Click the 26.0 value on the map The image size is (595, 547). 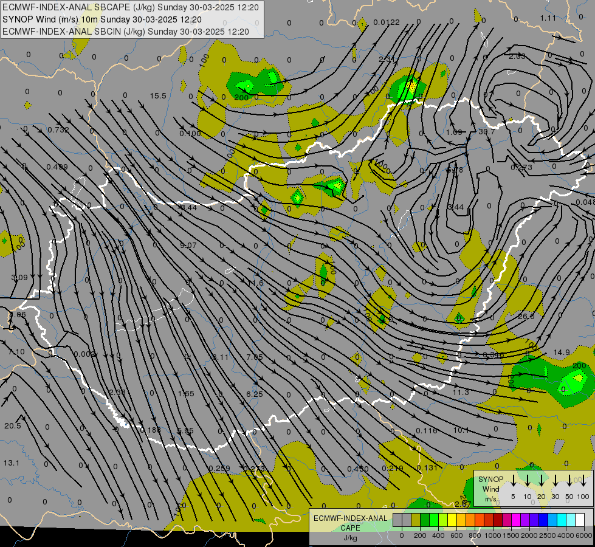pos(526,316)
